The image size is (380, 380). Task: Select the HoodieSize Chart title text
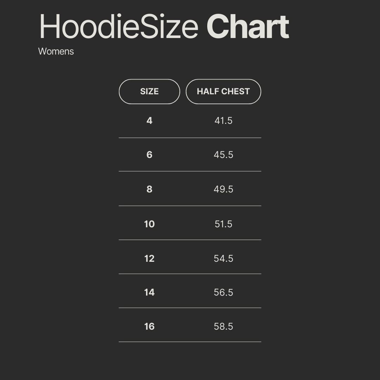point(164,27)
